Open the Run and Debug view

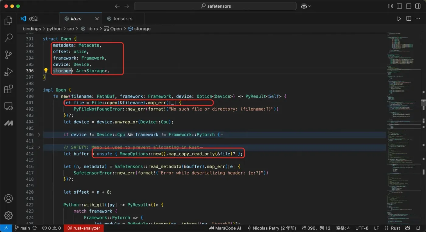9,72
